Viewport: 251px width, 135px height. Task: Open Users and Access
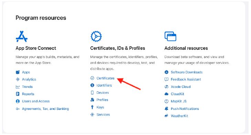point(36,101)
